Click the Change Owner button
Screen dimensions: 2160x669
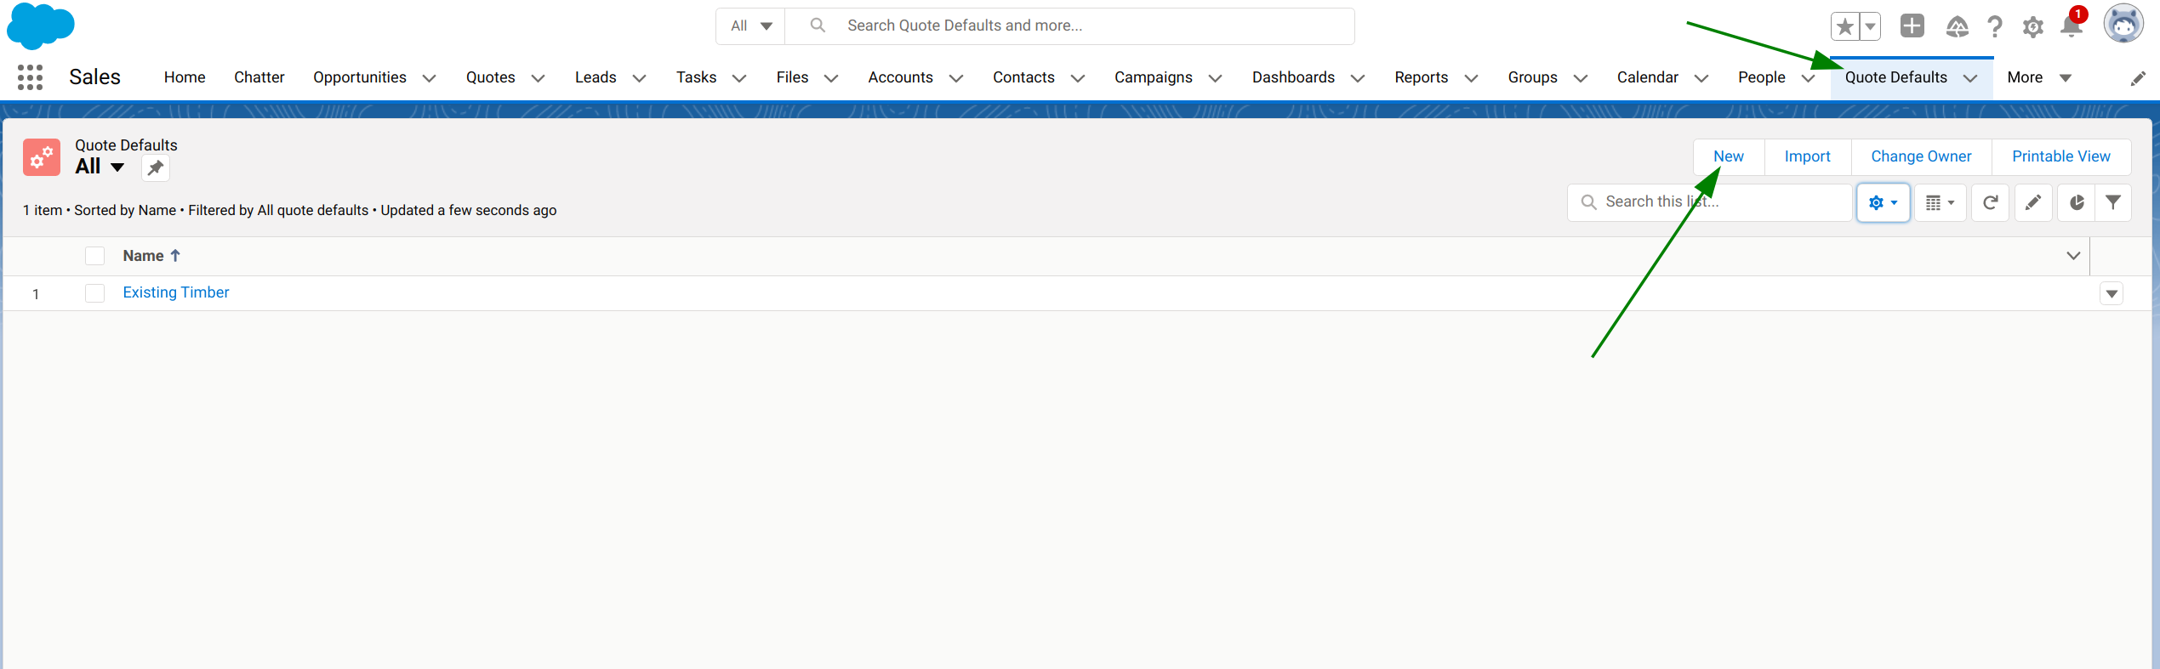[1921, 156]
